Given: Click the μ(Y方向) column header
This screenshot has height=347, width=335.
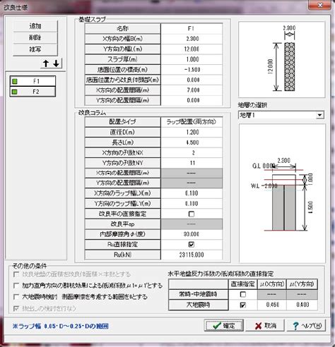Looking at the screenshot, I should pos(302,284).
